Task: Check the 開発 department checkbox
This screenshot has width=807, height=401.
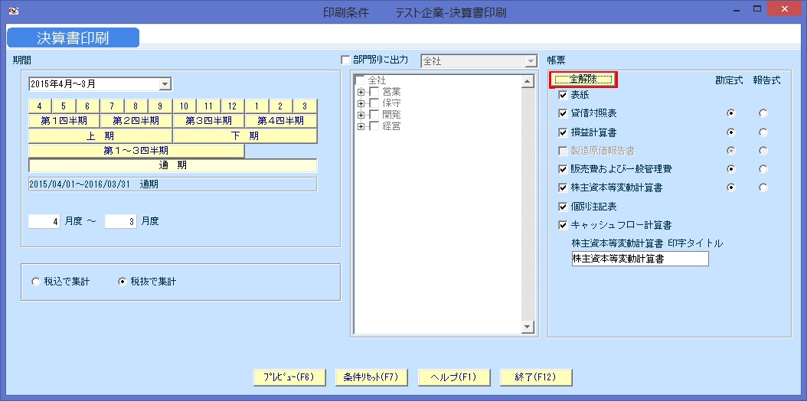Action: pyautogui.click(x=374, y=115)
